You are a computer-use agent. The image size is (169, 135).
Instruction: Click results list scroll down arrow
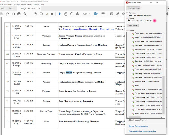[x=163, y=115]
